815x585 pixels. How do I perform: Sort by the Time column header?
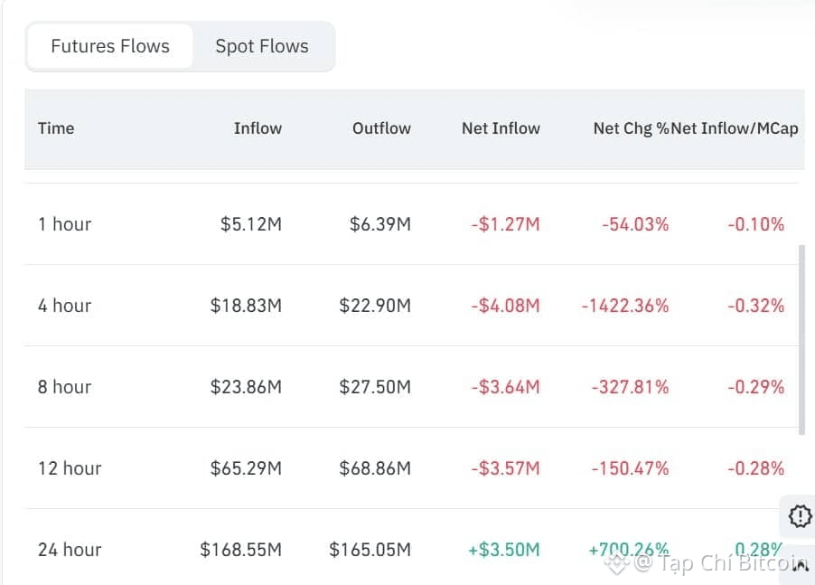tap(56, 128)
